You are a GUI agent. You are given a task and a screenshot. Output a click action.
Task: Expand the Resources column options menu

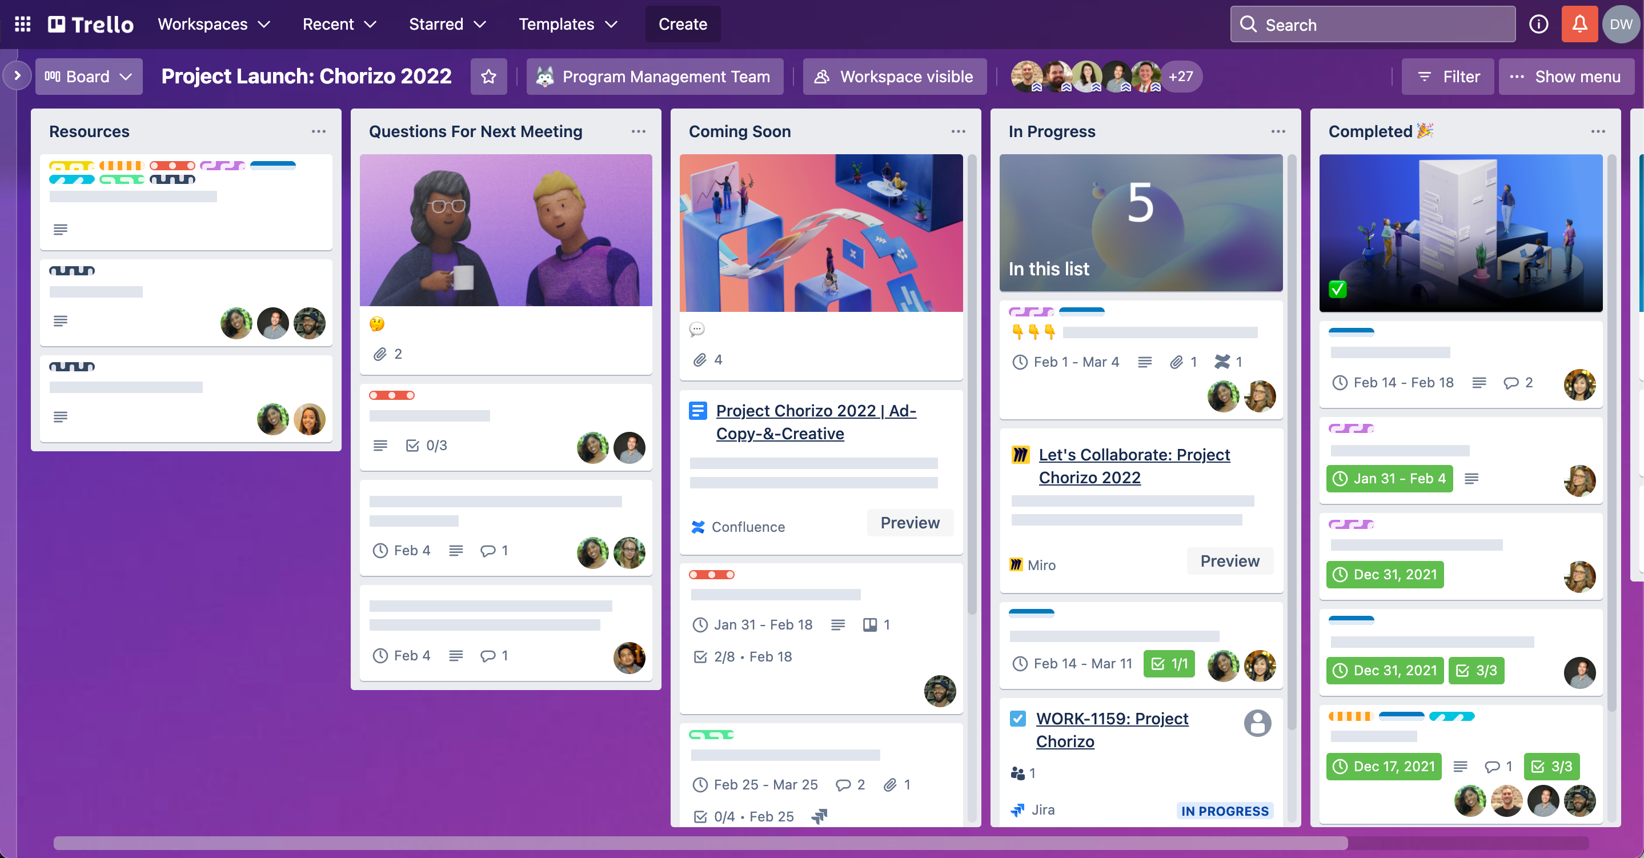click(316, 130)
